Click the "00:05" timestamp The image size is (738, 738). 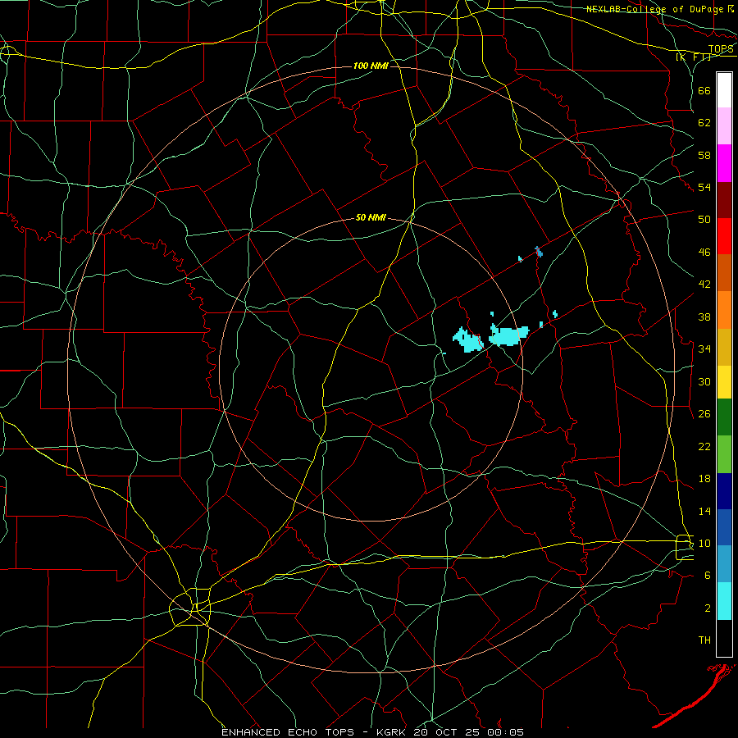506,732
